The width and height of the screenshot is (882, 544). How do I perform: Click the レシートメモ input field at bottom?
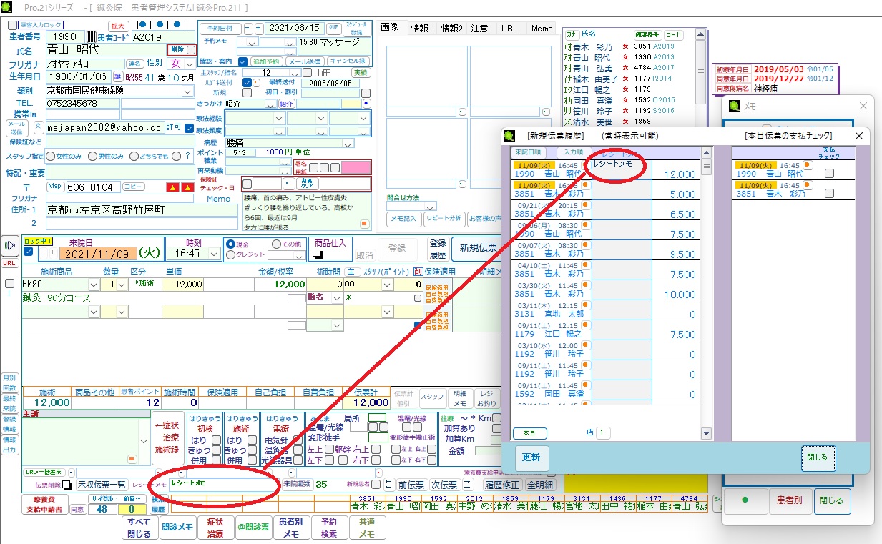click(223, 485)
